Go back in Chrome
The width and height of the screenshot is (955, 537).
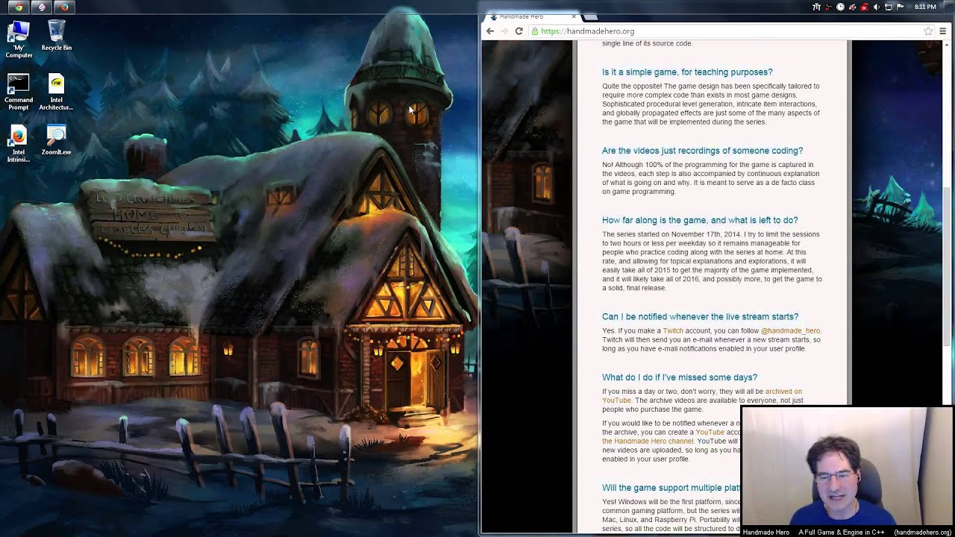[489, 31]
